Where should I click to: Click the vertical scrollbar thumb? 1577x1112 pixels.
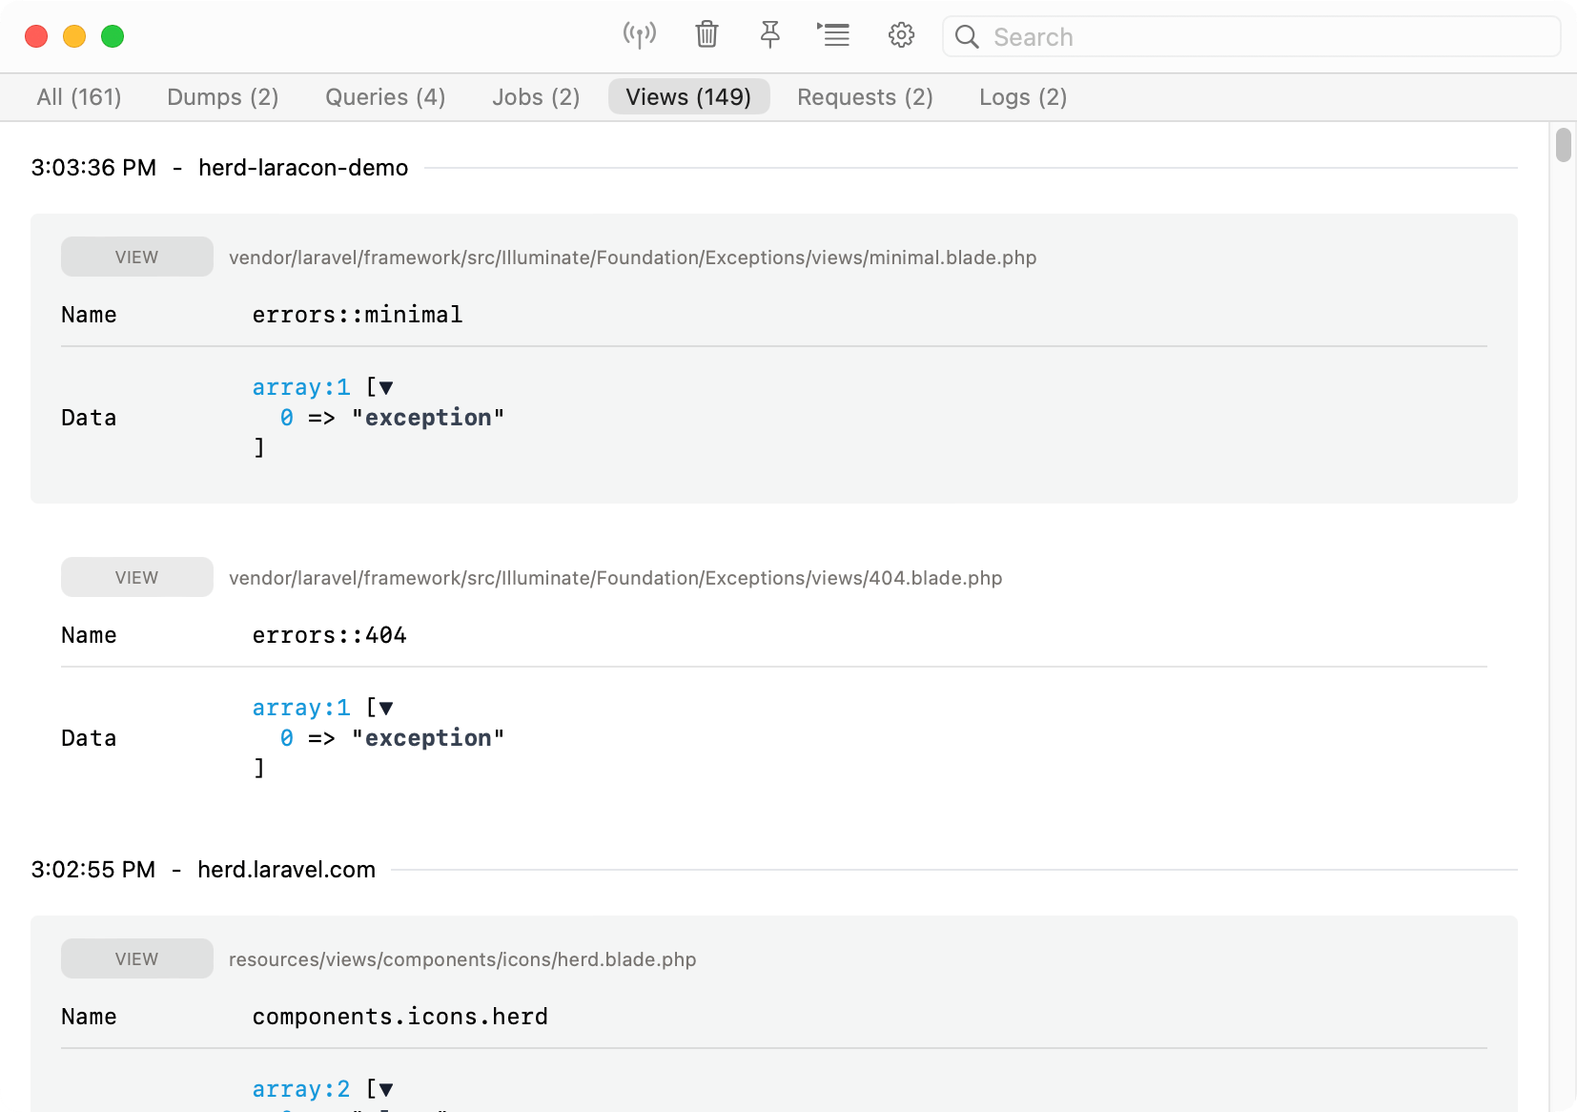click(1564, 145)
